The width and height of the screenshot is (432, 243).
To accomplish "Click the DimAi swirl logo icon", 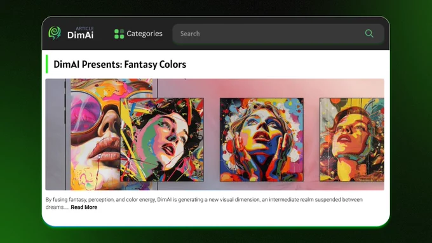I will pos(55,33).
